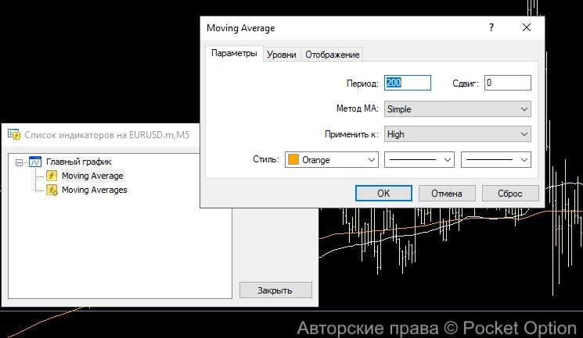
Task: Click the help question mark button
Action: (491, 28)
